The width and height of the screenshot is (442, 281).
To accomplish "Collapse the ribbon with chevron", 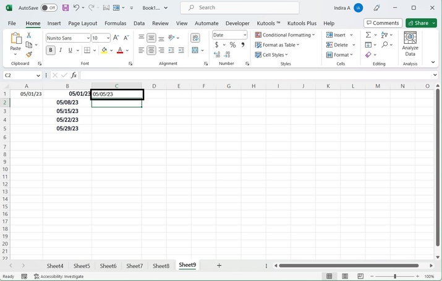I will [433, 62].
